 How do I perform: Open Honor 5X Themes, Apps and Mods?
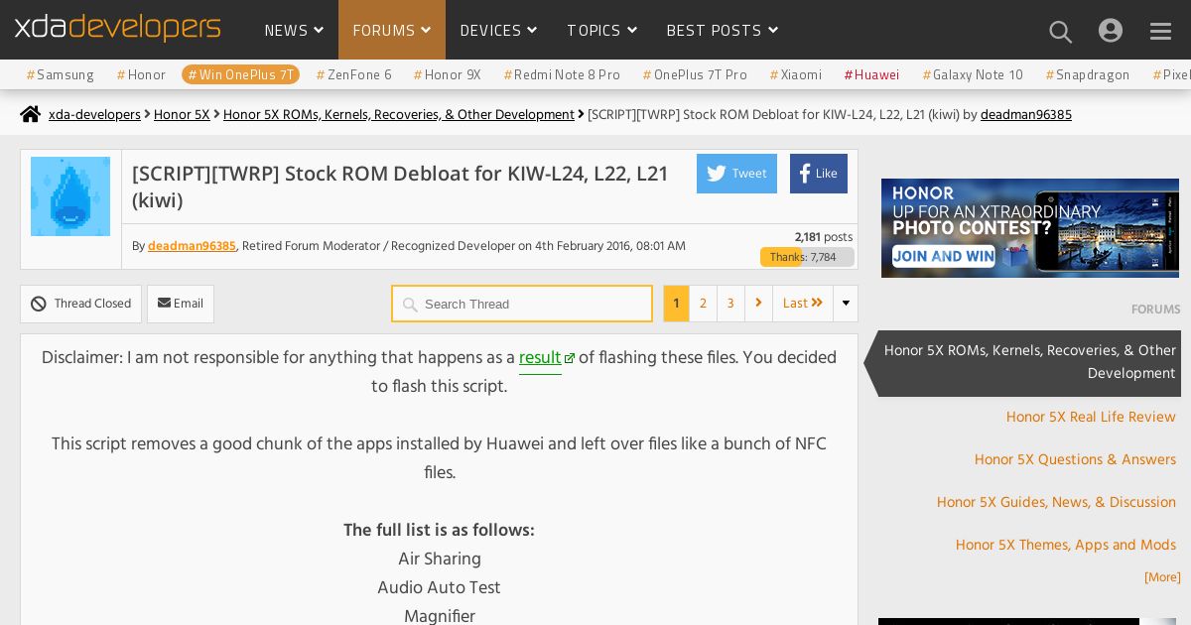tap(1066, 545)
